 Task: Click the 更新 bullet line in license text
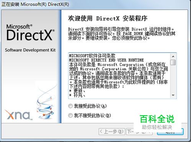point(77,91)
